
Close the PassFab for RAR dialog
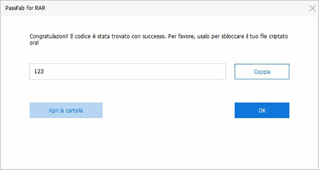(x=312, y=9)
